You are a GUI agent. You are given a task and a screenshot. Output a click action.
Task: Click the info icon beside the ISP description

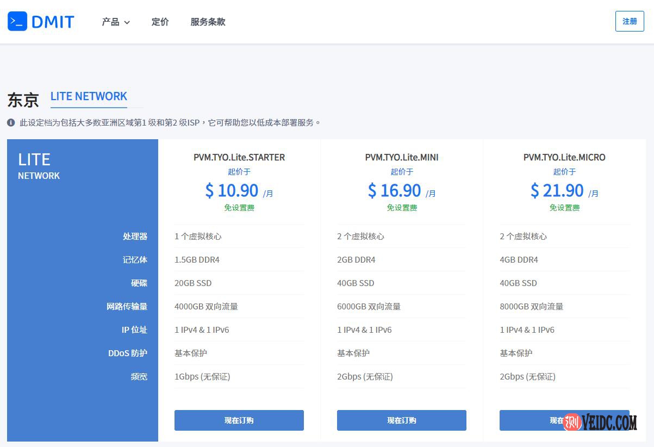point(10,122)
